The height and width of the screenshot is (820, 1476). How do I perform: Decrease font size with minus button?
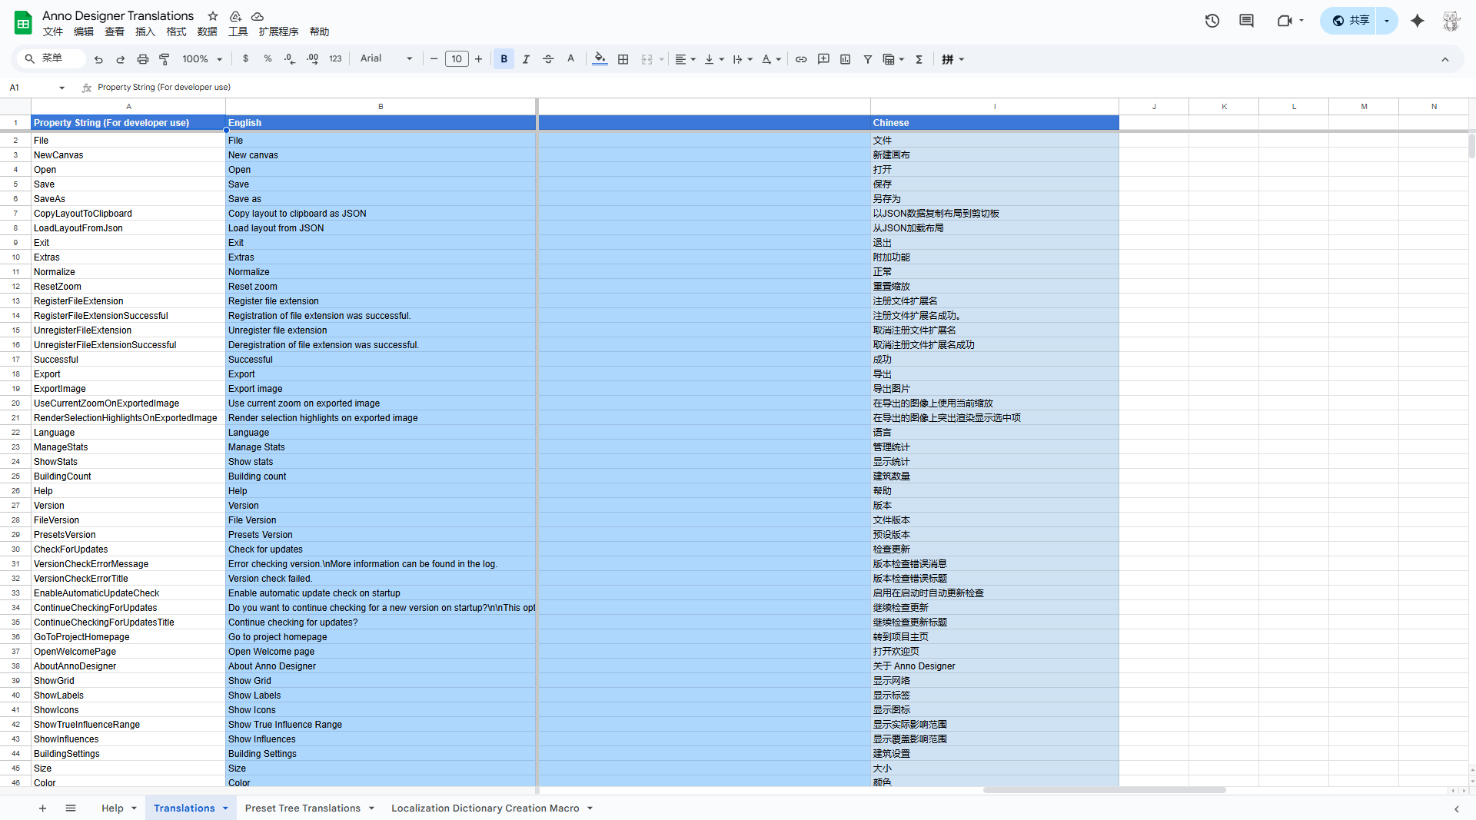click(434, 59)
